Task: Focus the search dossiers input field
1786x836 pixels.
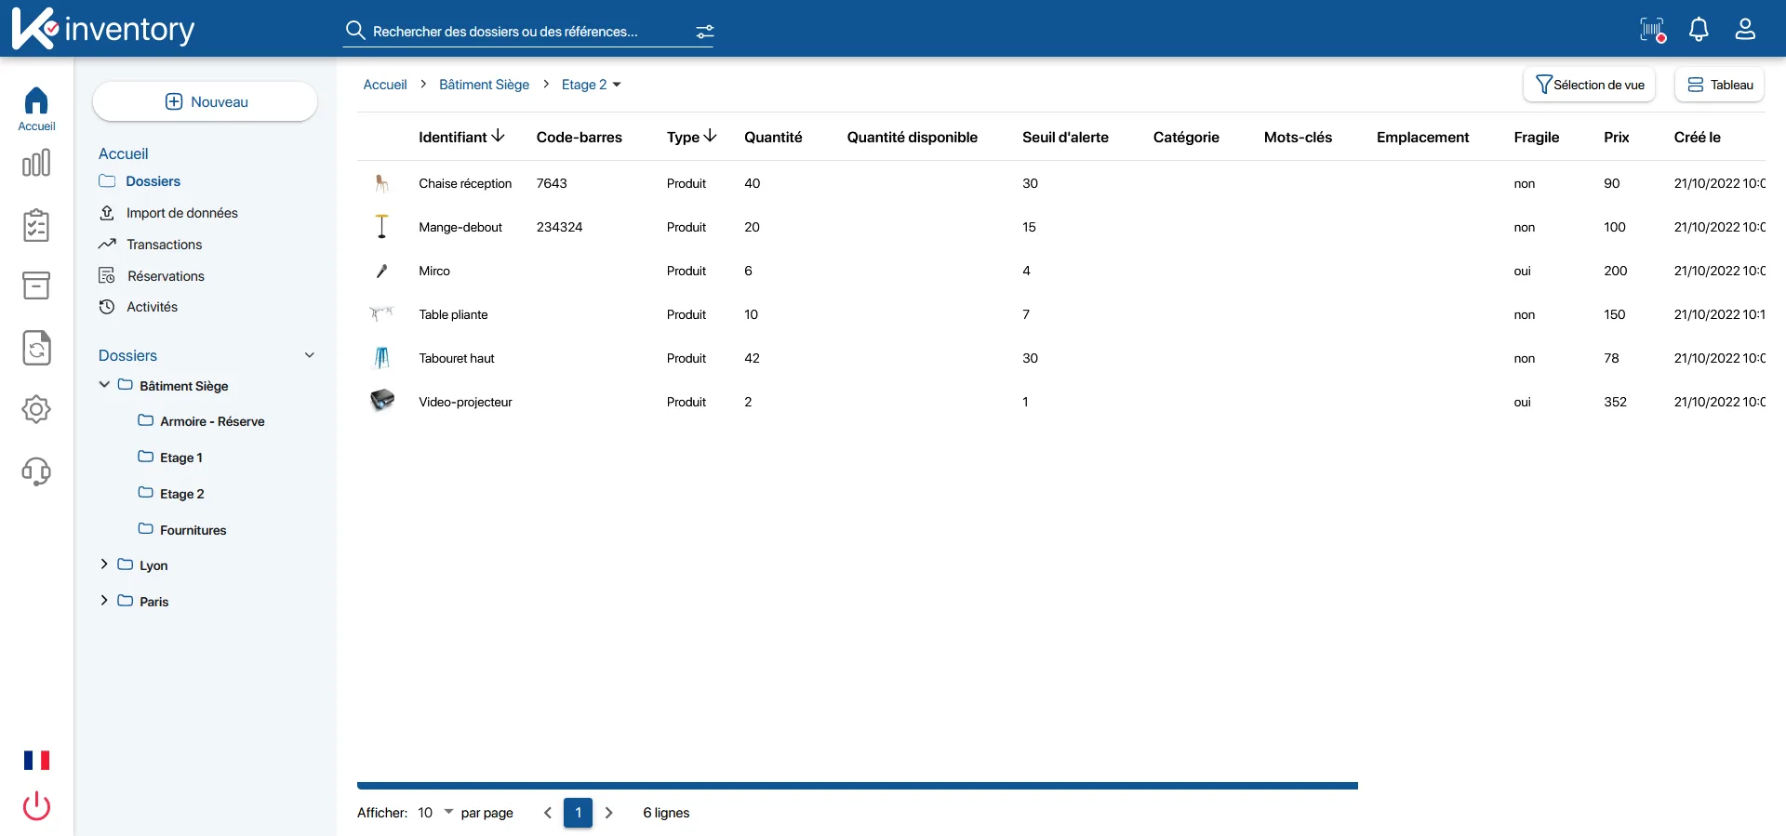Action: (528, 32)
